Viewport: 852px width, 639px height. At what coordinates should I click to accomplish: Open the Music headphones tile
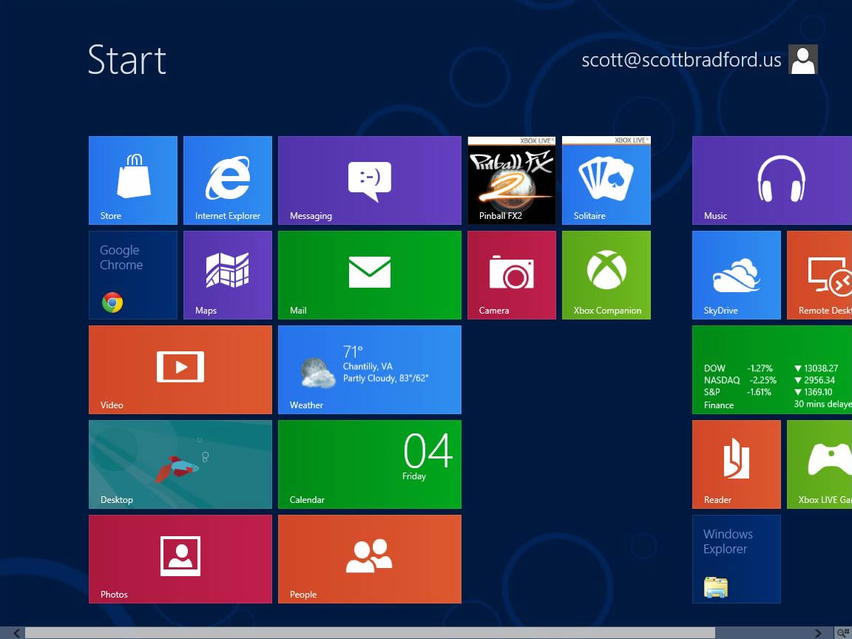click(x=772, y=180)
